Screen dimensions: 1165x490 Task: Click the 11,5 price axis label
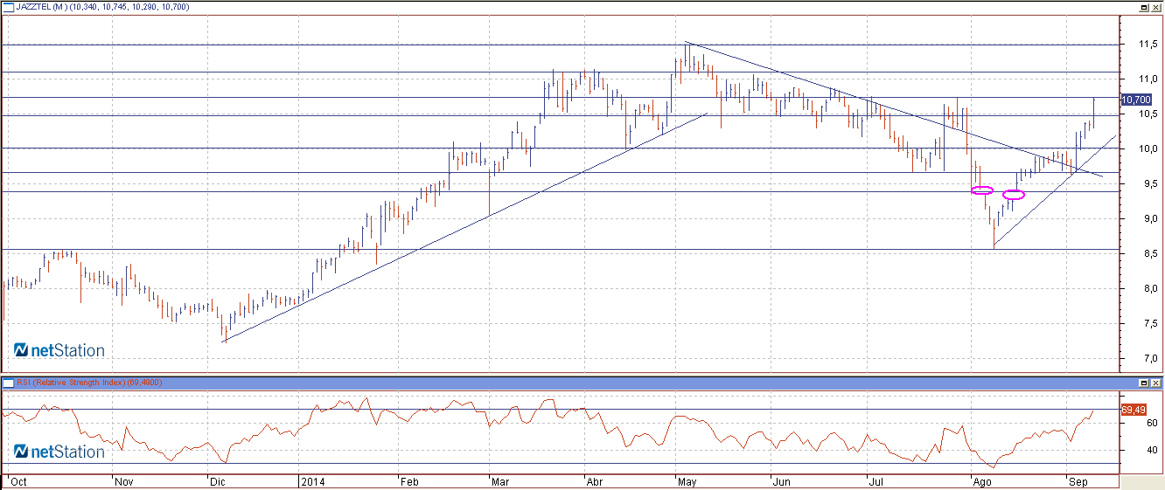1148,44
